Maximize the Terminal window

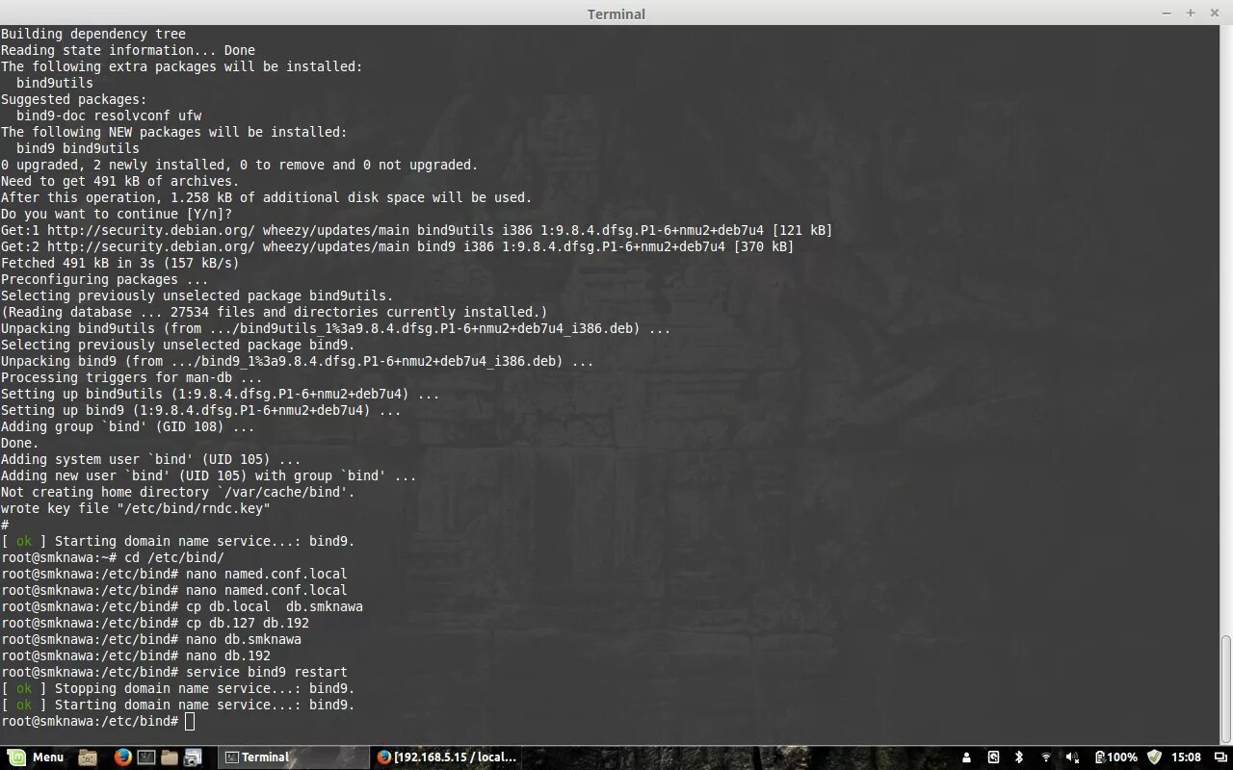pyautogui.click(x=1191, y=13)
